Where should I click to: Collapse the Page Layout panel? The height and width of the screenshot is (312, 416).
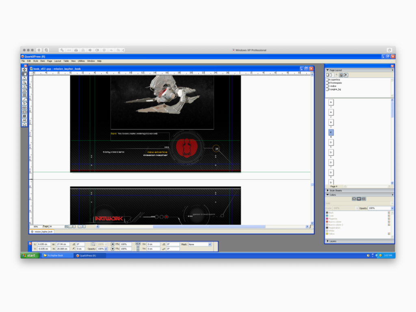(327, 70)
